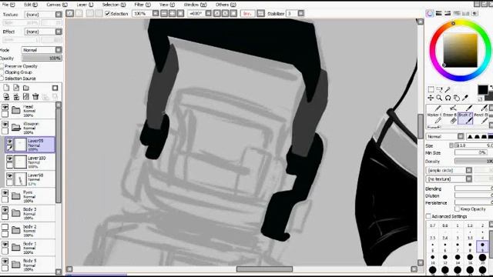This screenshot has height=277, width=493.
Task: Reset the canvas zoom
Action: (180, 14)
